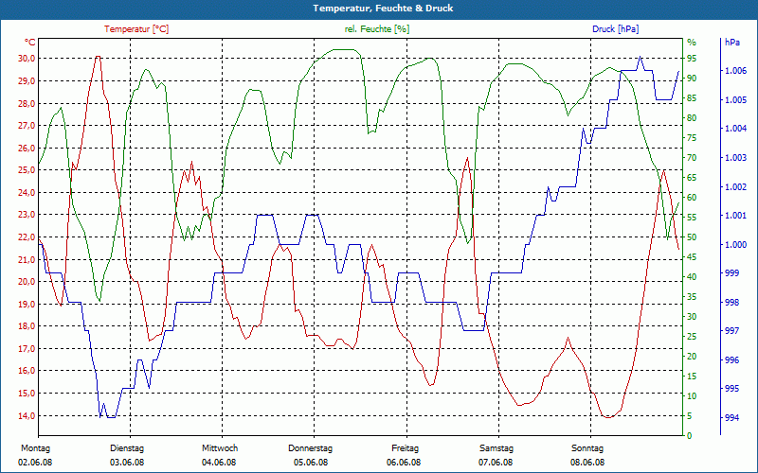
Task: Click the "23,0" temperature axis value
Action: coord(27,215)
